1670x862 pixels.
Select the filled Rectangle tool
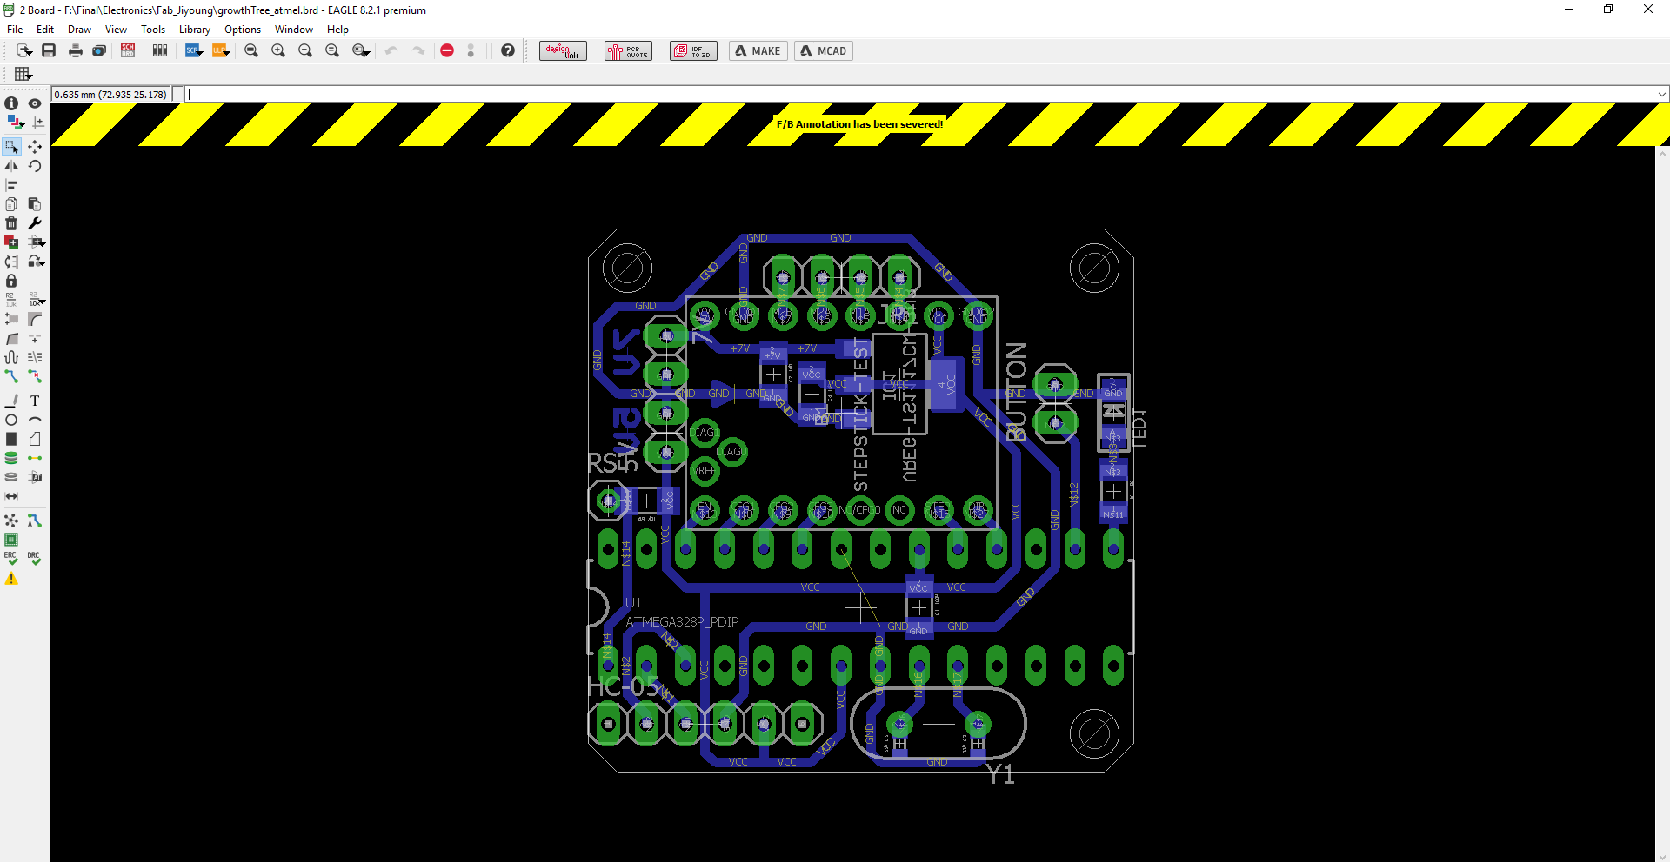click(x=11, y=439)
